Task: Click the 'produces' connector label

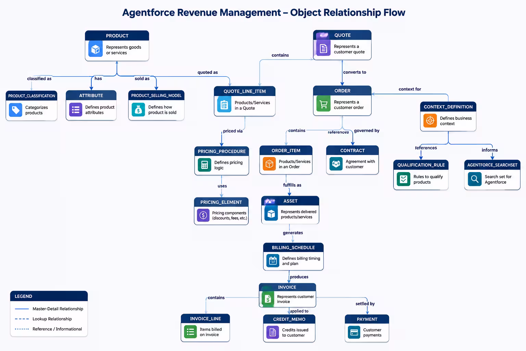Action: click(299, 277)
